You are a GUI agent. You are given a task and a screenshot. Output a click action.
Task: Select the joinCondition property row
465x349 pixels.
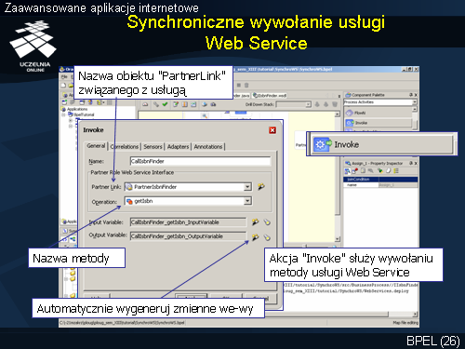[380, 180]
